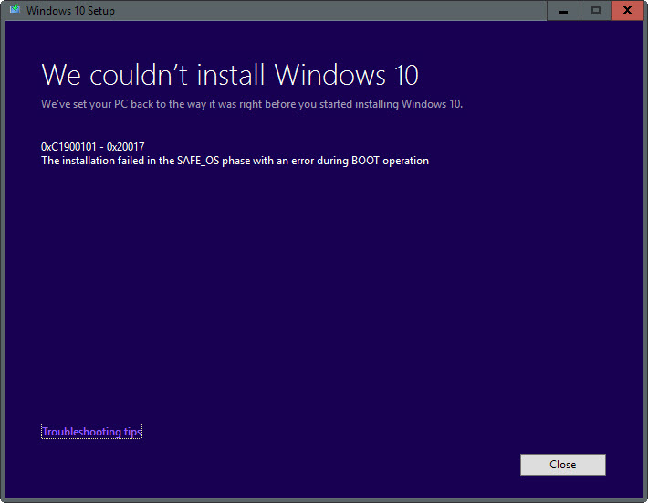The height and width of the screenshot is (503, 648).
Task: Click the SAFE_OS phase error message line
Action: [x=235, y=161]
